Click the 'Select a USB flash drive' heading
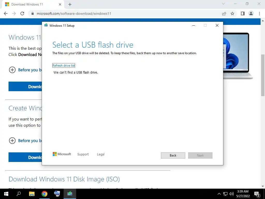The height and width of the screenshot is (199, 265). (93, 45)
